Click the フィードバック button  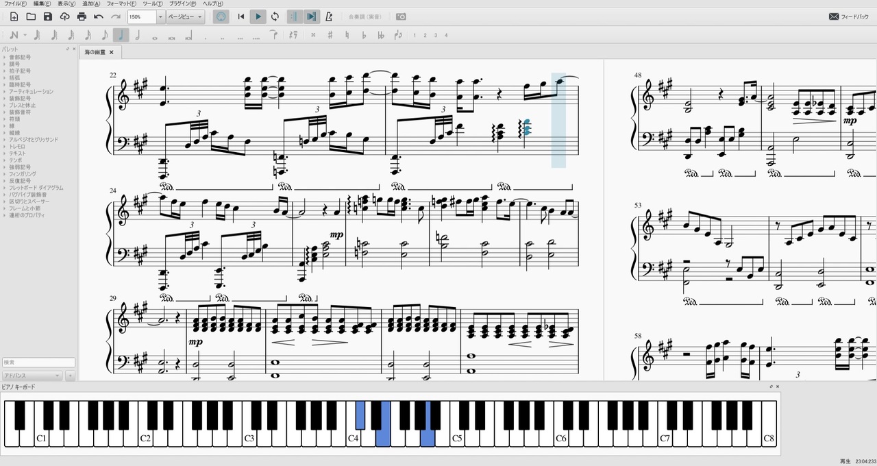coord(848,16)
